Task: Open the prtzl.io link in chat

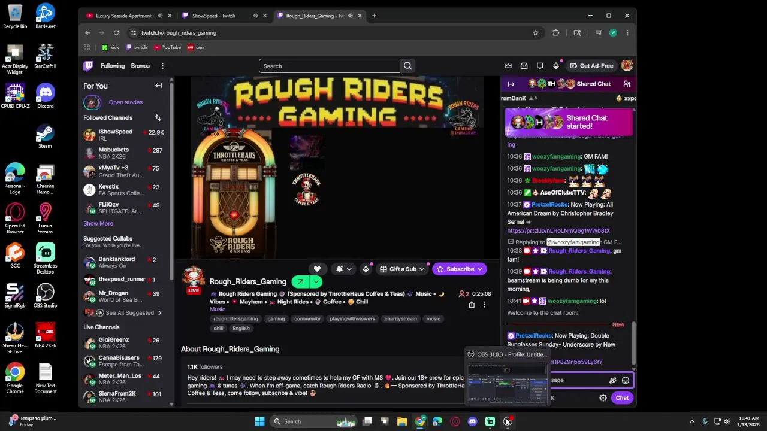Action: 558,230
